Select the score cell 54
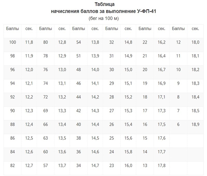The image size is (207, 176). (x=79, y=42)
